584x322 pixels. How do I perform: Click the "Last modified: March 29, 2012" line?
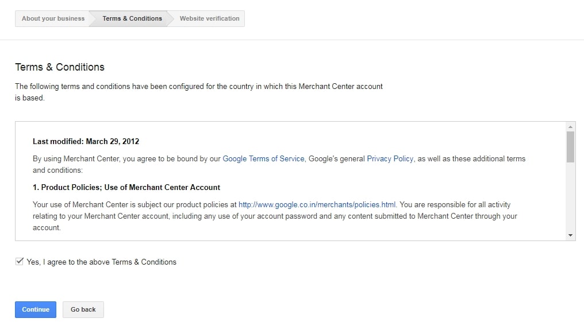(86, 141)
